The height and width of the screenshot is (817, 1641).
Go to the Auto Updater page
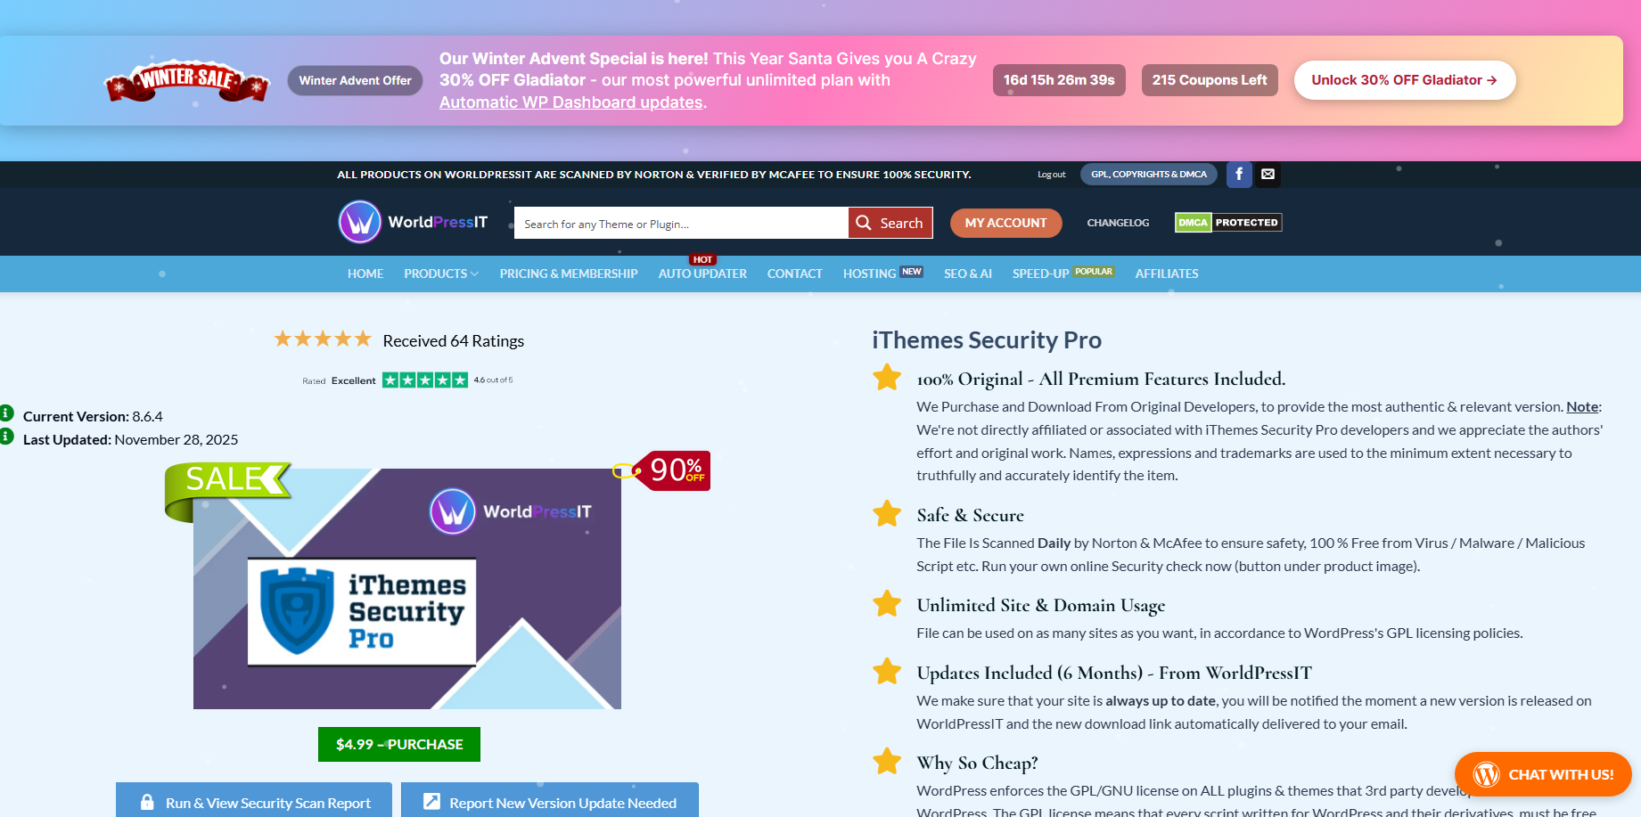[x=702, y=274]
